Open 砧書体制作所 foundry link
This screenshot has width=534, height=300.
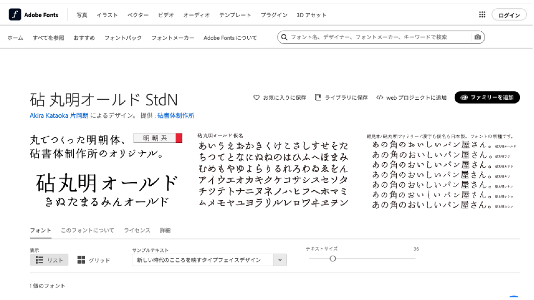pyautogui.click(x=176, y=116)
